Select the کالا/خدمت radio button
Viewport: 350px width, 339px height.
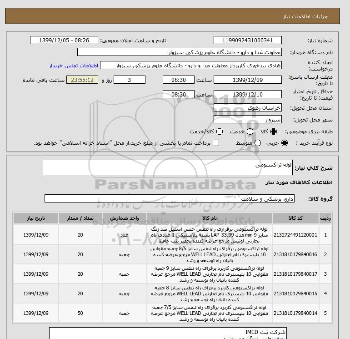[x=220, y=132]
